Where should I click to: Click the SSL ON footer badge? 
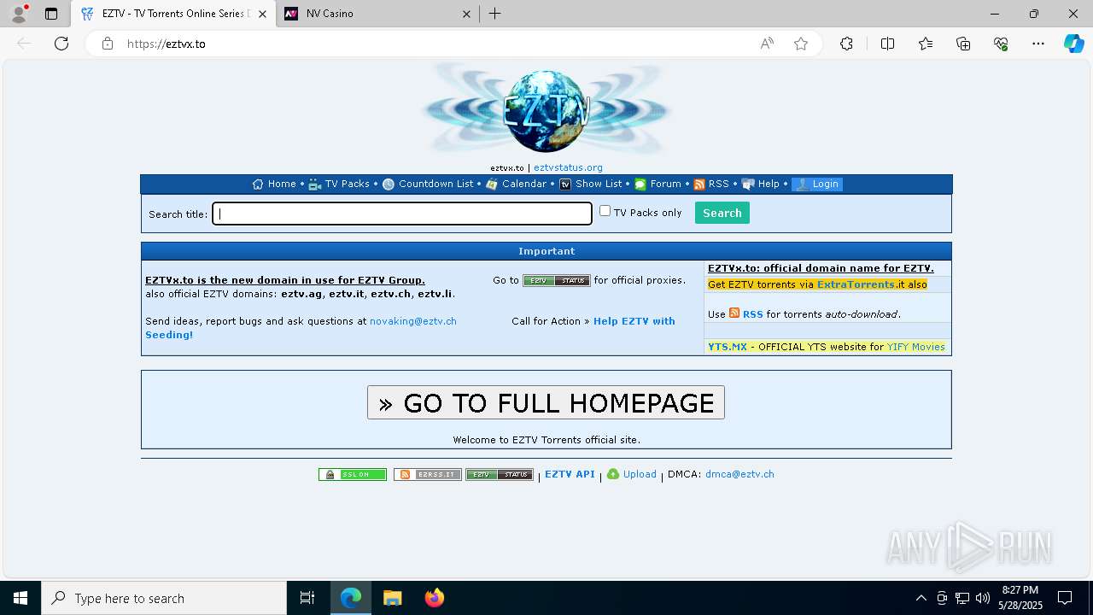coord(353,475)
